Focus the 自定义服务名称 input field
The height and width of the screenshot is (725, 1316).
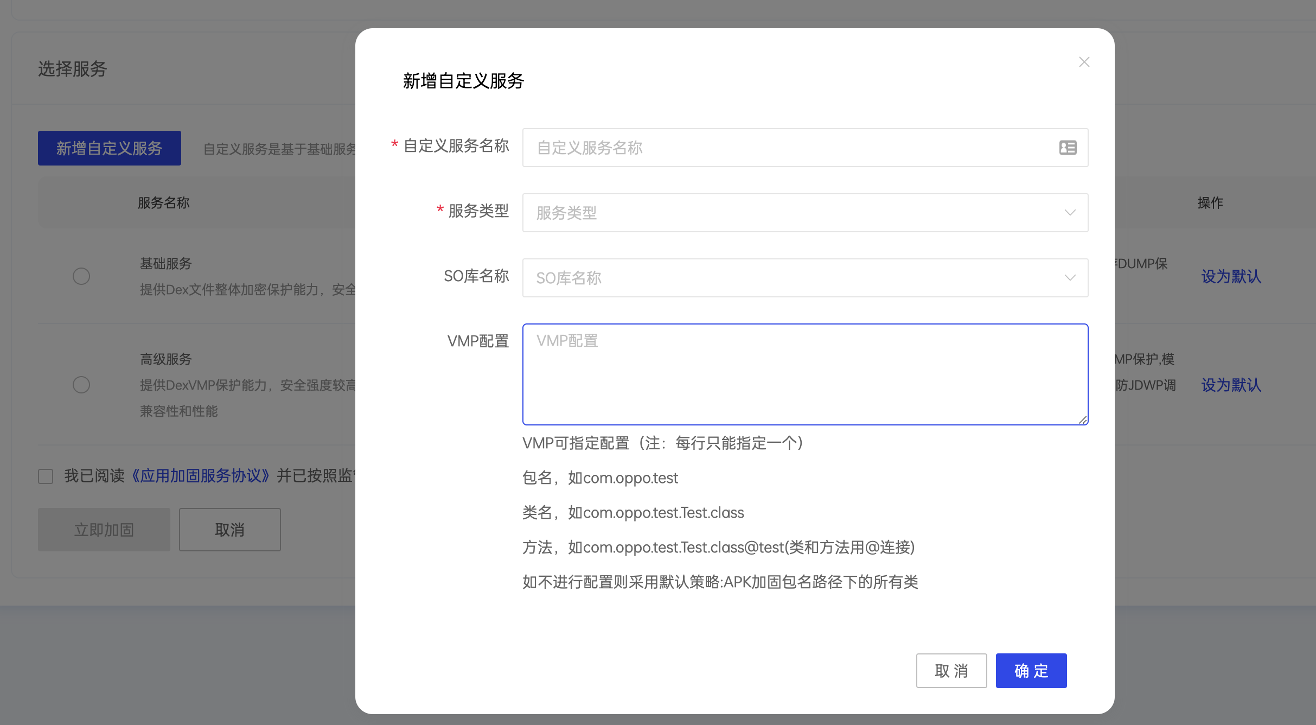[805, 148]
